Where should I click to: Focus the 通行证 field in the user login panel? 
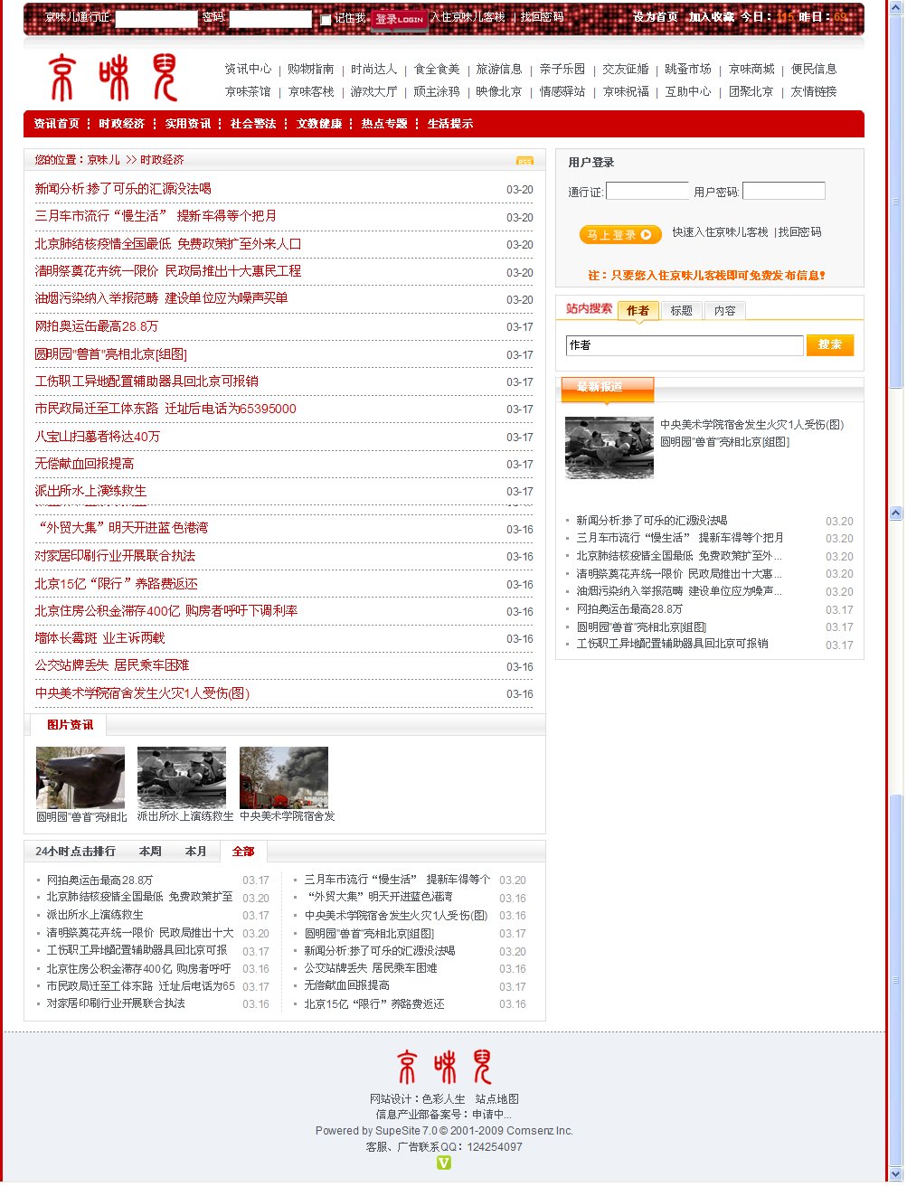[647, 191]
